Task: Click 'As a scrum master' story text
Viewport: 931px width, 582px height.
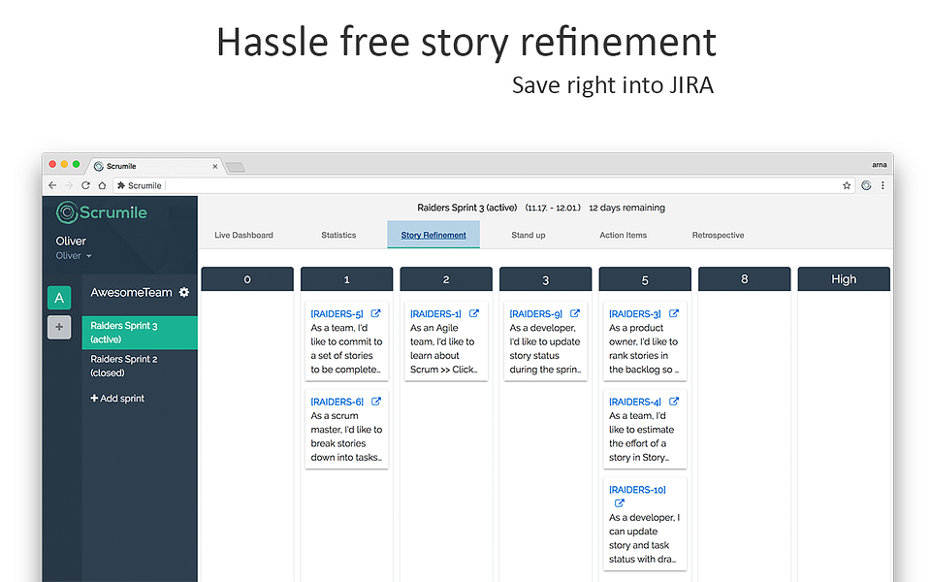Action: [347, 436]
